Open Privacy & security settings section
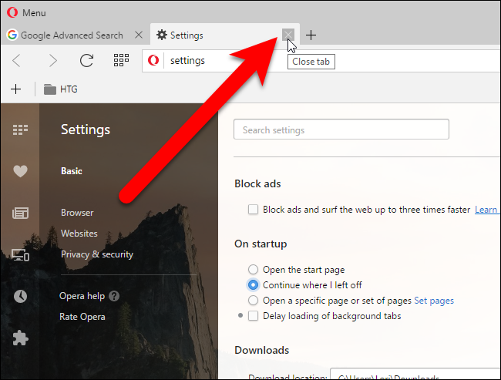Screen dimensions: 501x380 tap(96, 254)
